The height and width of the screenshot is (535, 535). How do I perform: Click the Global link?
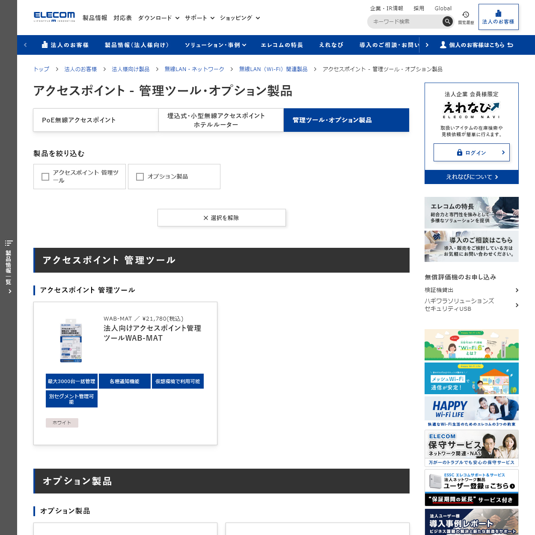(x=443, y=8)
